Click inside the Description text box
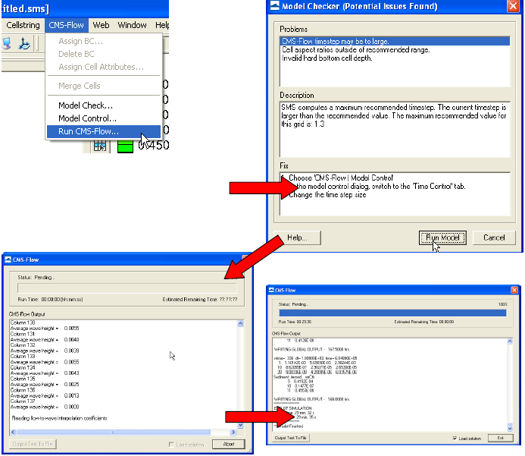 [395, 130]
